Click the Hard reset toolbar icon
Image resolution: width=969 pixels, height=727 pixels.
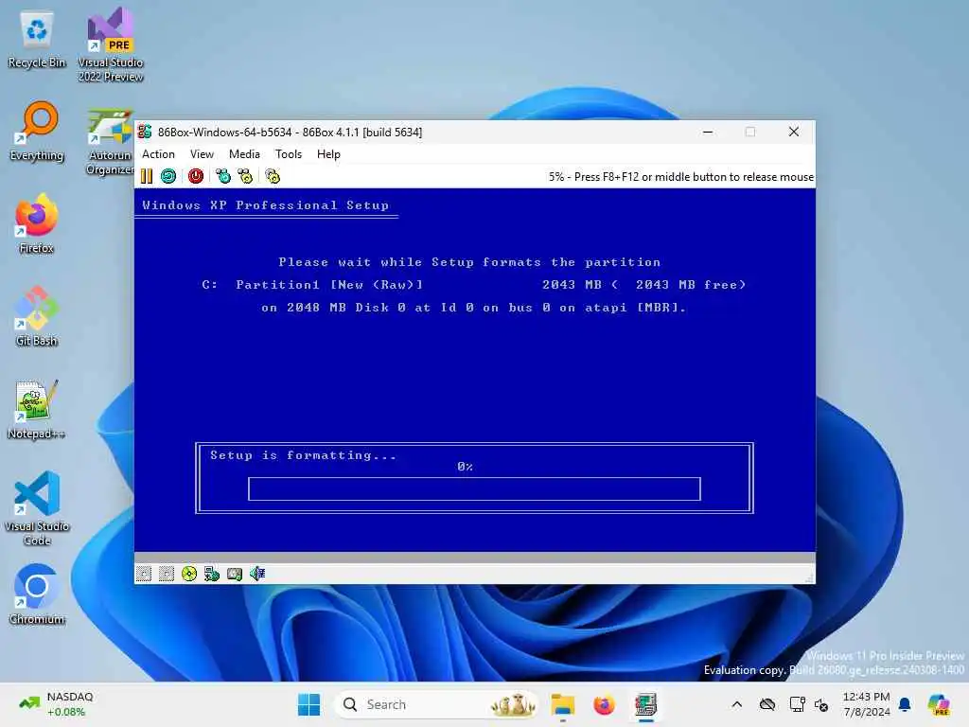pyautogui.click(x=168, y=176)
